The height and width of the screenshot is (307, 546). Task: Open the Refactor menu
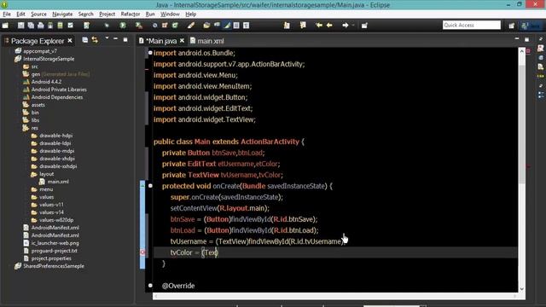(131, 14)
